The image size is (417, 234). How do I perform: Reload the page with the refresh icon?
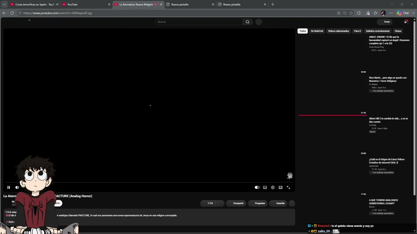point(12,13)
